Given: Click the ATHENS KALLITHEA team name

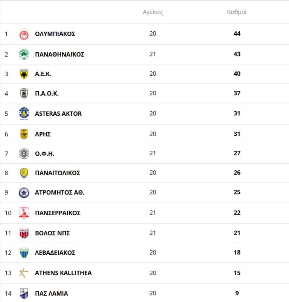Looking at the screenshot, I should [63, 273].
